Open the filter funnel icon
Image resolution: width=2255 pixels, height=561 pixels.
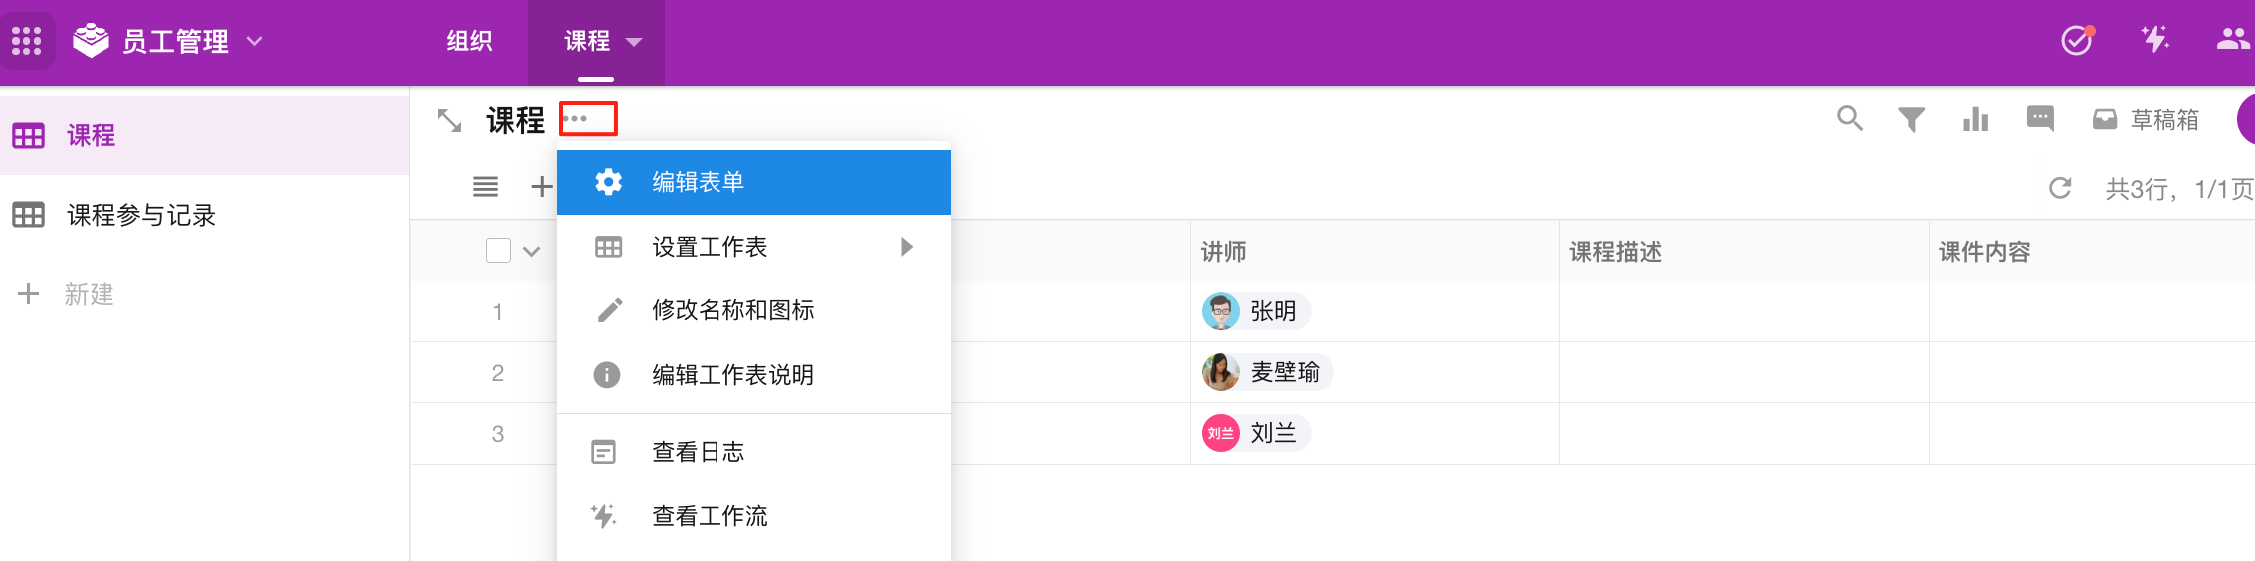click(1911, 120)
